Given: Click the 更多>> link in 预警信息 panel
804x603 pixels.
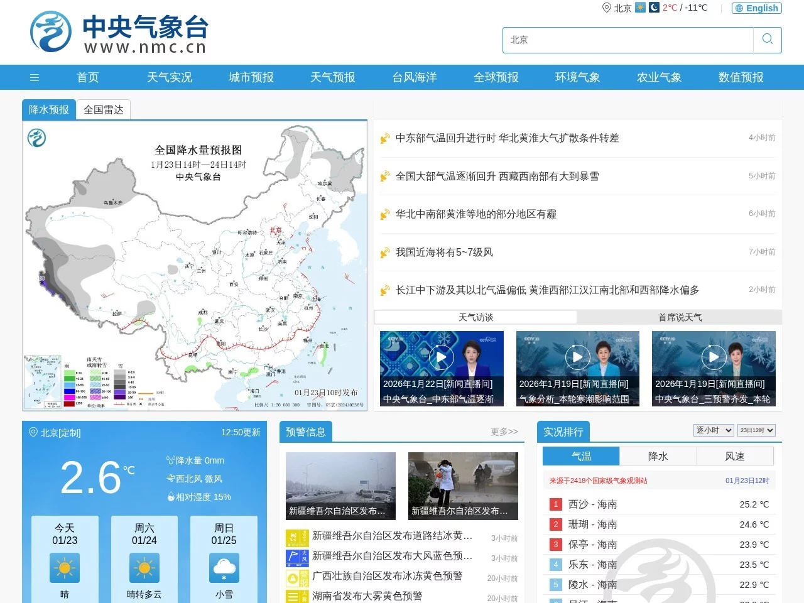Looking at the screenshot, I should (504, 432).
